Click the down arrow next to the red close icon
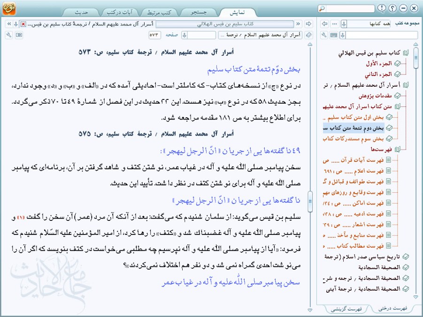 16,24
